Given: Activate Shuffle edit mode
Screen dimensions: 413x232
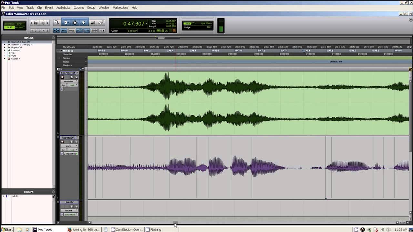Looking at the screenshot, I should [10, 24].
